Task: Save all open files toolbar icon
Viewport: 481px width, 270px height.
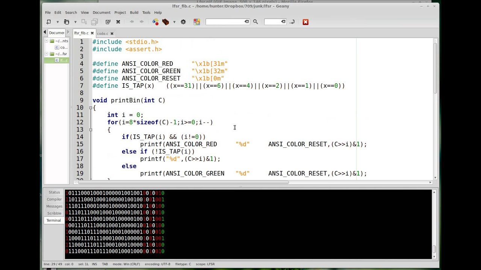Action: (x=95, y=22)
